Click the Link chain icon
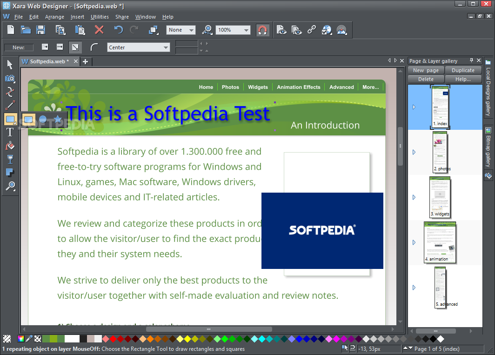 pos(312,30)
